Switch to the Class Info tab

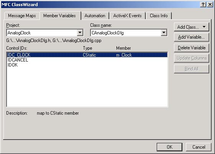pos(159,16)
